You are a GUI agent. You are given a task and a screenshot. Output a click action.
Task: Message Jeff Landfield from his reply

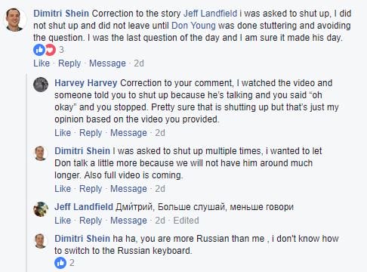point(128,221)
